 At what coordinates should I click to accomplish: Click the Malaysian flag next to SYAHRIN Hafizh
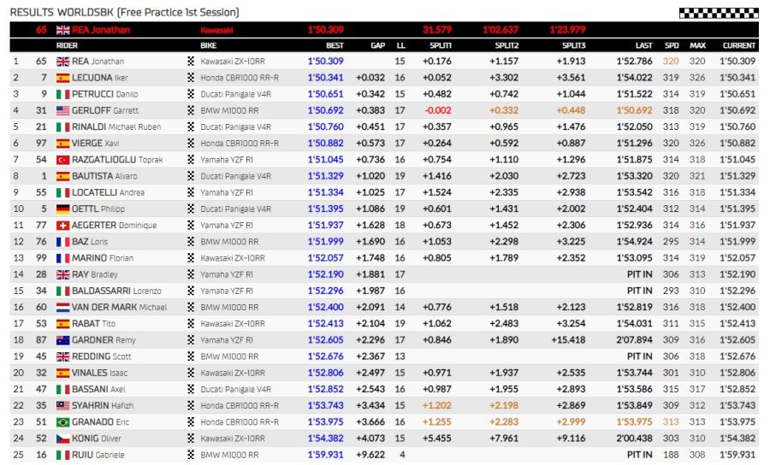(x=62, y=406)
